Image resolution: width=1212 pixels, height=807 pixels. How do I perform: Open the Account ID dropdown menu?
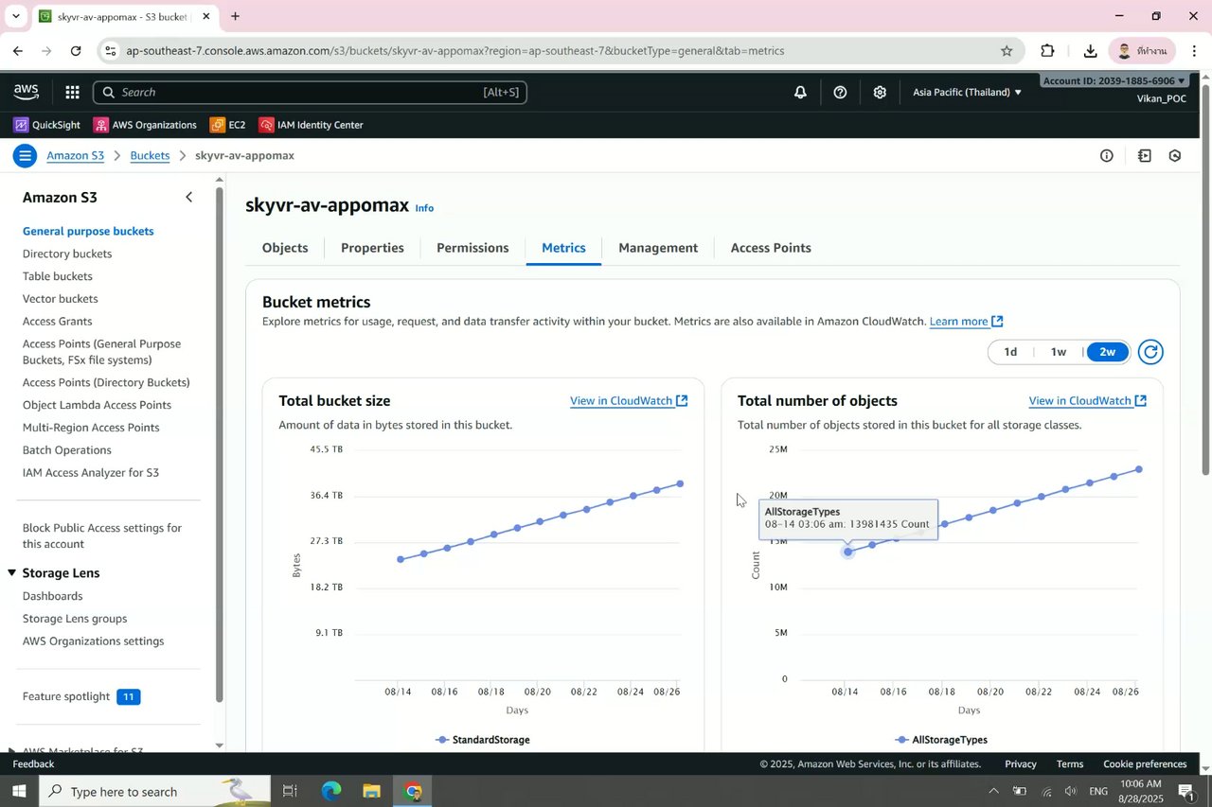[x=1114, y=80]
